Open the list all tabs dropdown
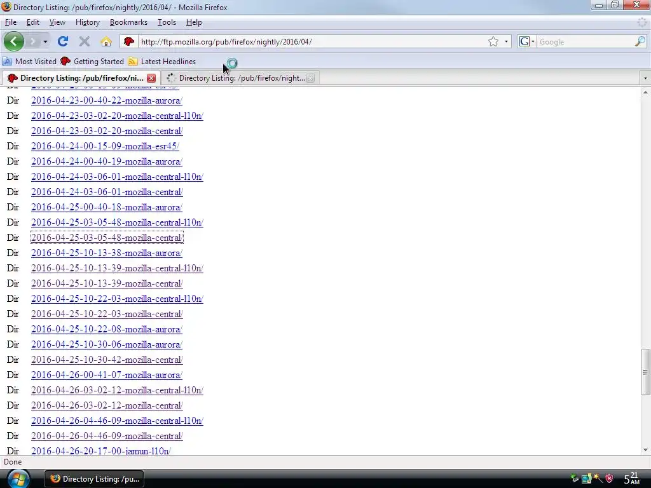This screenshot has height=488, width=651. [x=645, y=78]
